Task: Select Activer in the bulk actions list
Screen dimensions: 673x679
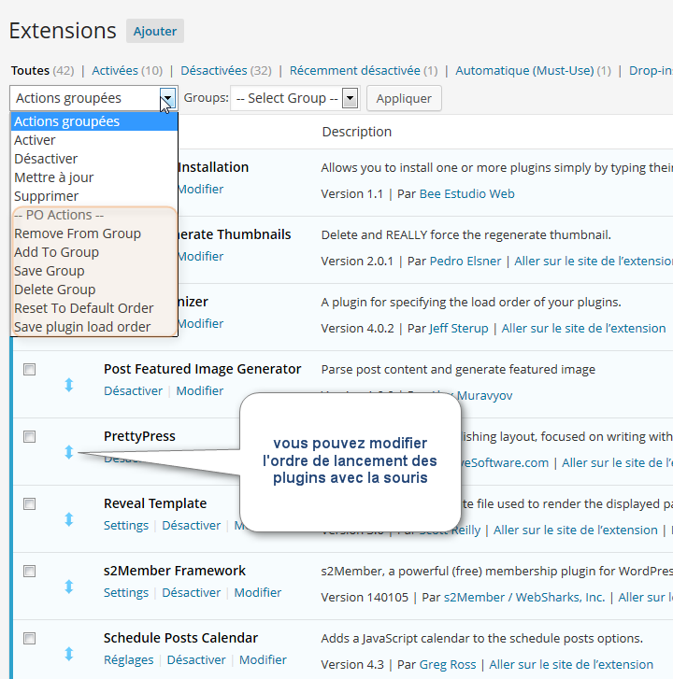Action: (x=94, y=140)
